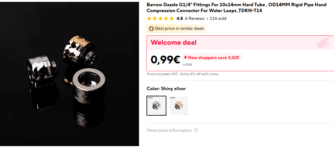
Task: Click the Barrow Dazzle product title
Action: click(236, 8)
